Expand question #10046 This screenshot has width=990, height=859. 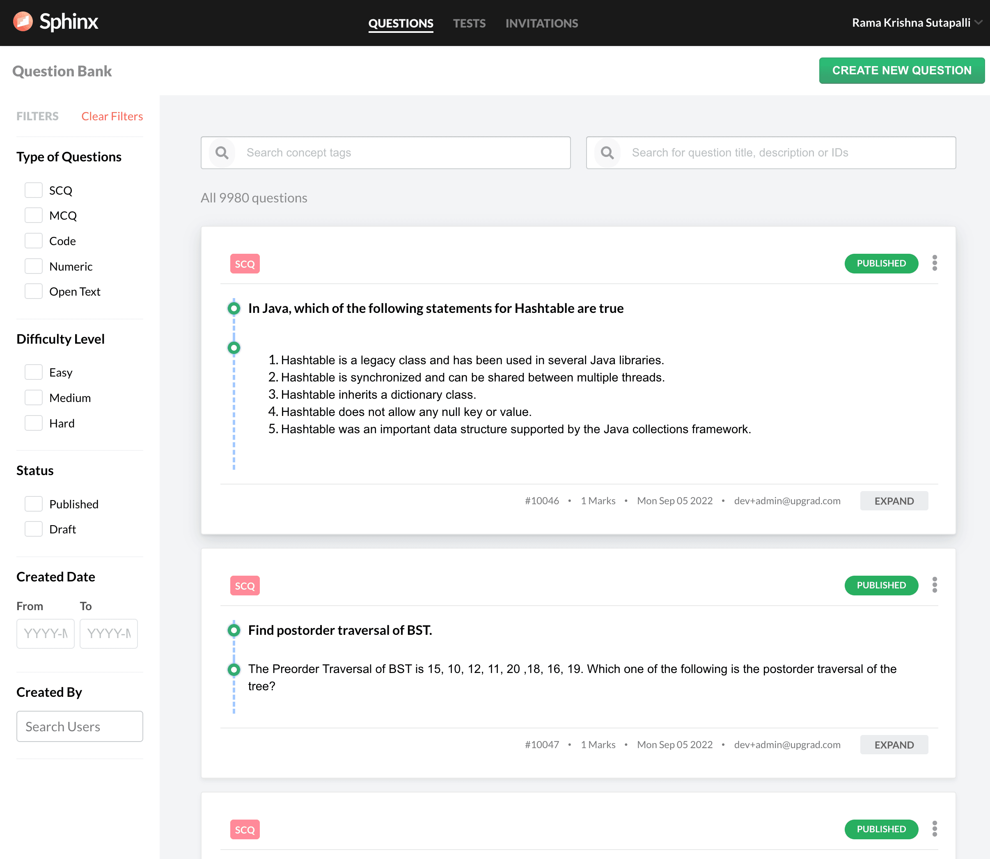click(x=894, y=501)
